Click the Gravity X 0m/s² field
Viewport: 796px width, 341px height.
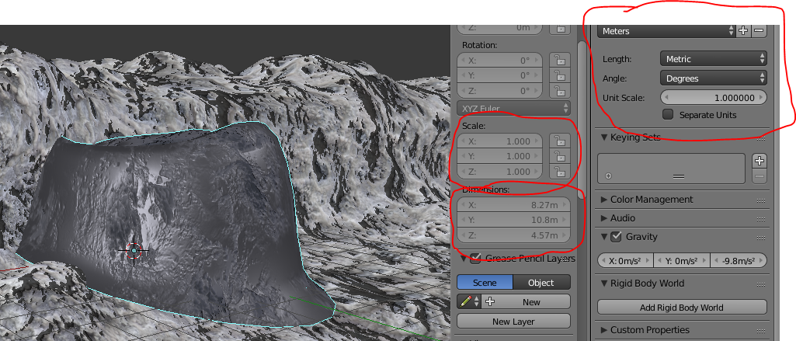[625, 261]
